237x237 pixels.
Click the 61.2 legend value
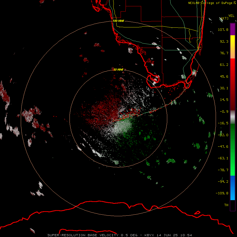[x=224, y=65]
